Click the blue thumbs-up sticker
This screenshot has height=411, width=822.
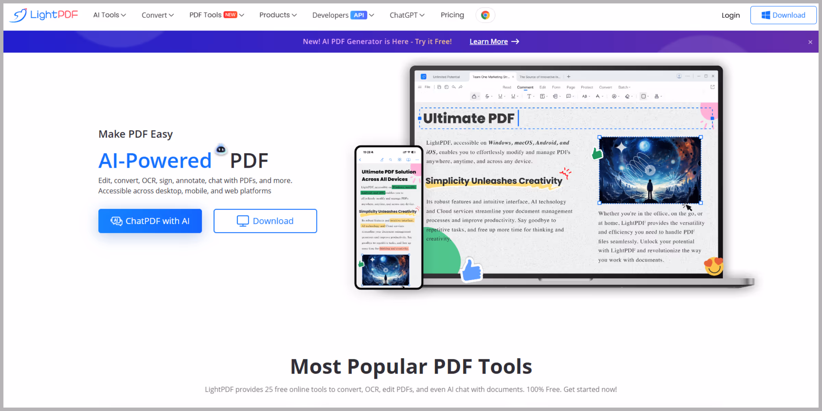[x=472, y=270]
